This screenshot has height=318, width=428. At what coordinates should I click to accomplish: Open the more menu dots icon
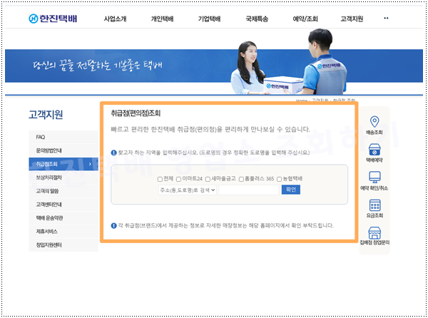click(x=386, y=19)
